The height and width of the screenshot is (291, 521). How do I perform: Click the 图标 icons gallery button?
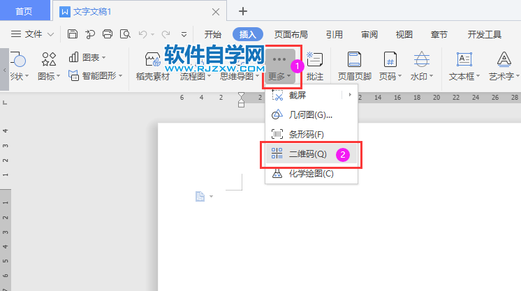point(49,66)
